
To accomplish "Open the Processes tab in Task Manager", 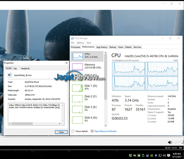I will (76, 47).
